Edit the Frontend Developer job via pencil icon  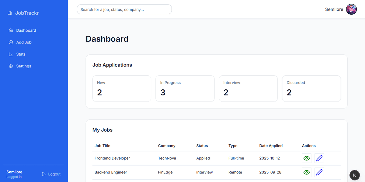(319, 158)
